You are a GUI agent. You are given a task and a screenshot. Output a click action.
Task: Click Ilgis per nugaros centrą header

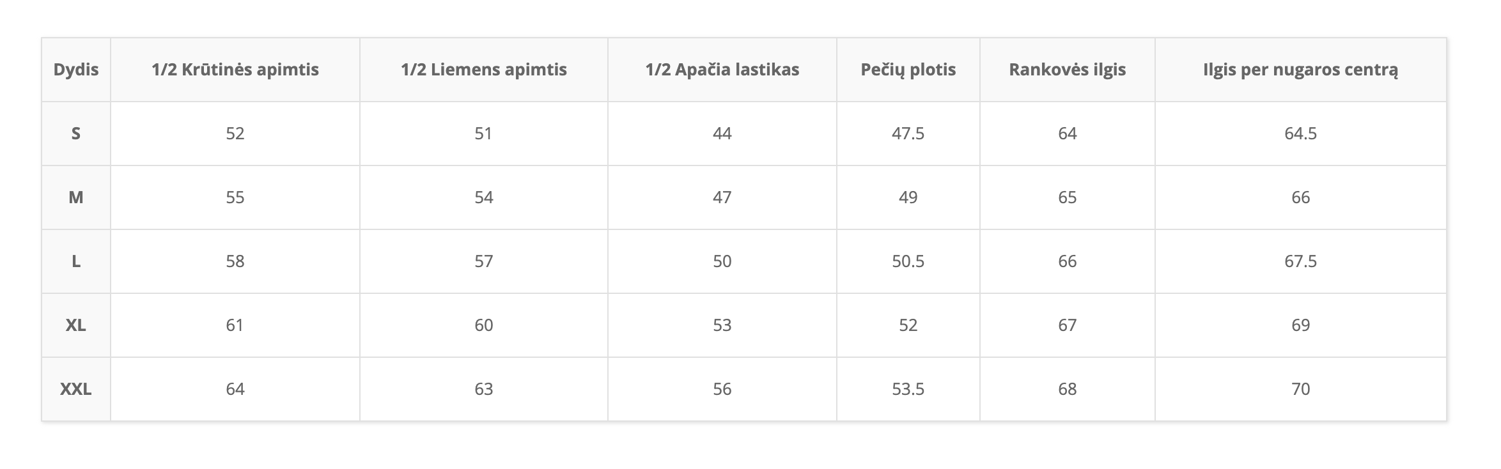tap(1301, 70)
